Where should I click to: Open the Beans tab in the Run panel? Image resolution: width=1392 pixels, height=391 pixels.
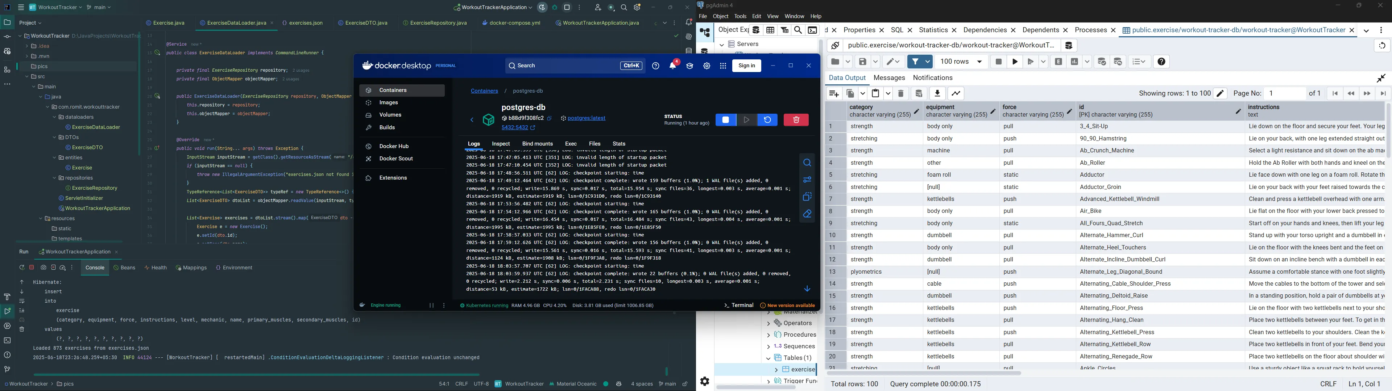coord(125,268)
